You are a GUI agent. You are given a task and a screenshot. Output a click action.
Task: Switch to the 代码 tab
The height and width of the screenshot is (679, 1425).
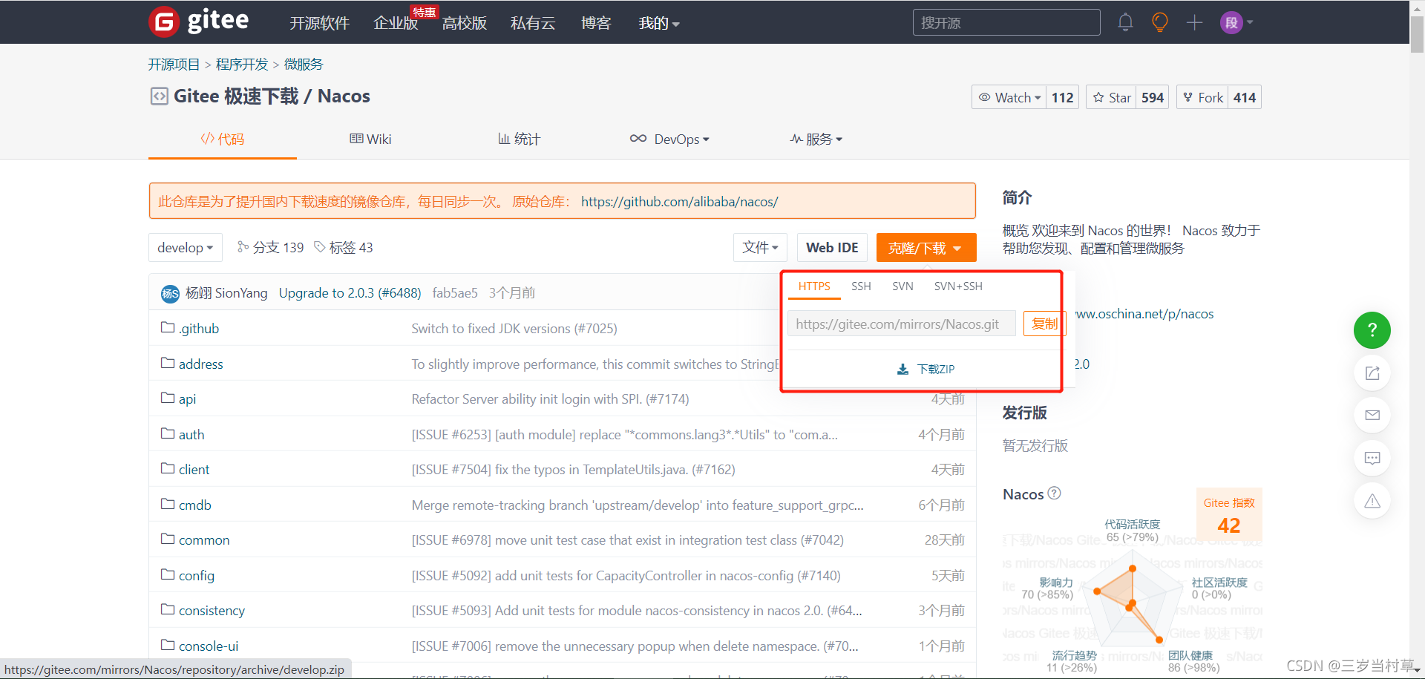pos(223,139)
